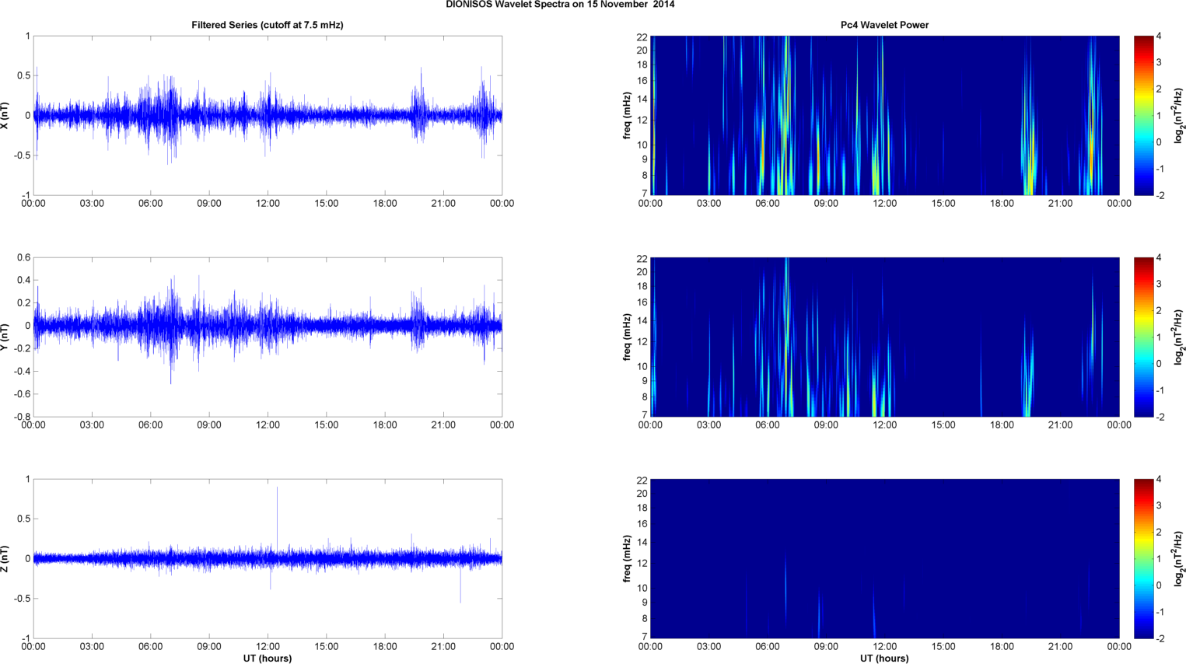The width and height of the screenshot is (1186, 664).
Task: Click the log2(nT²/Hz) label of top colorbar
Action: 1179,115
